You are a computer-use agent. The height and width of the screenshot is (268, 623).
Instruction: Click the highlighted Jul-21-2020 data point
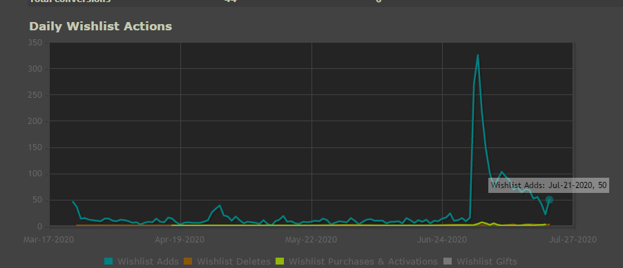549,200
